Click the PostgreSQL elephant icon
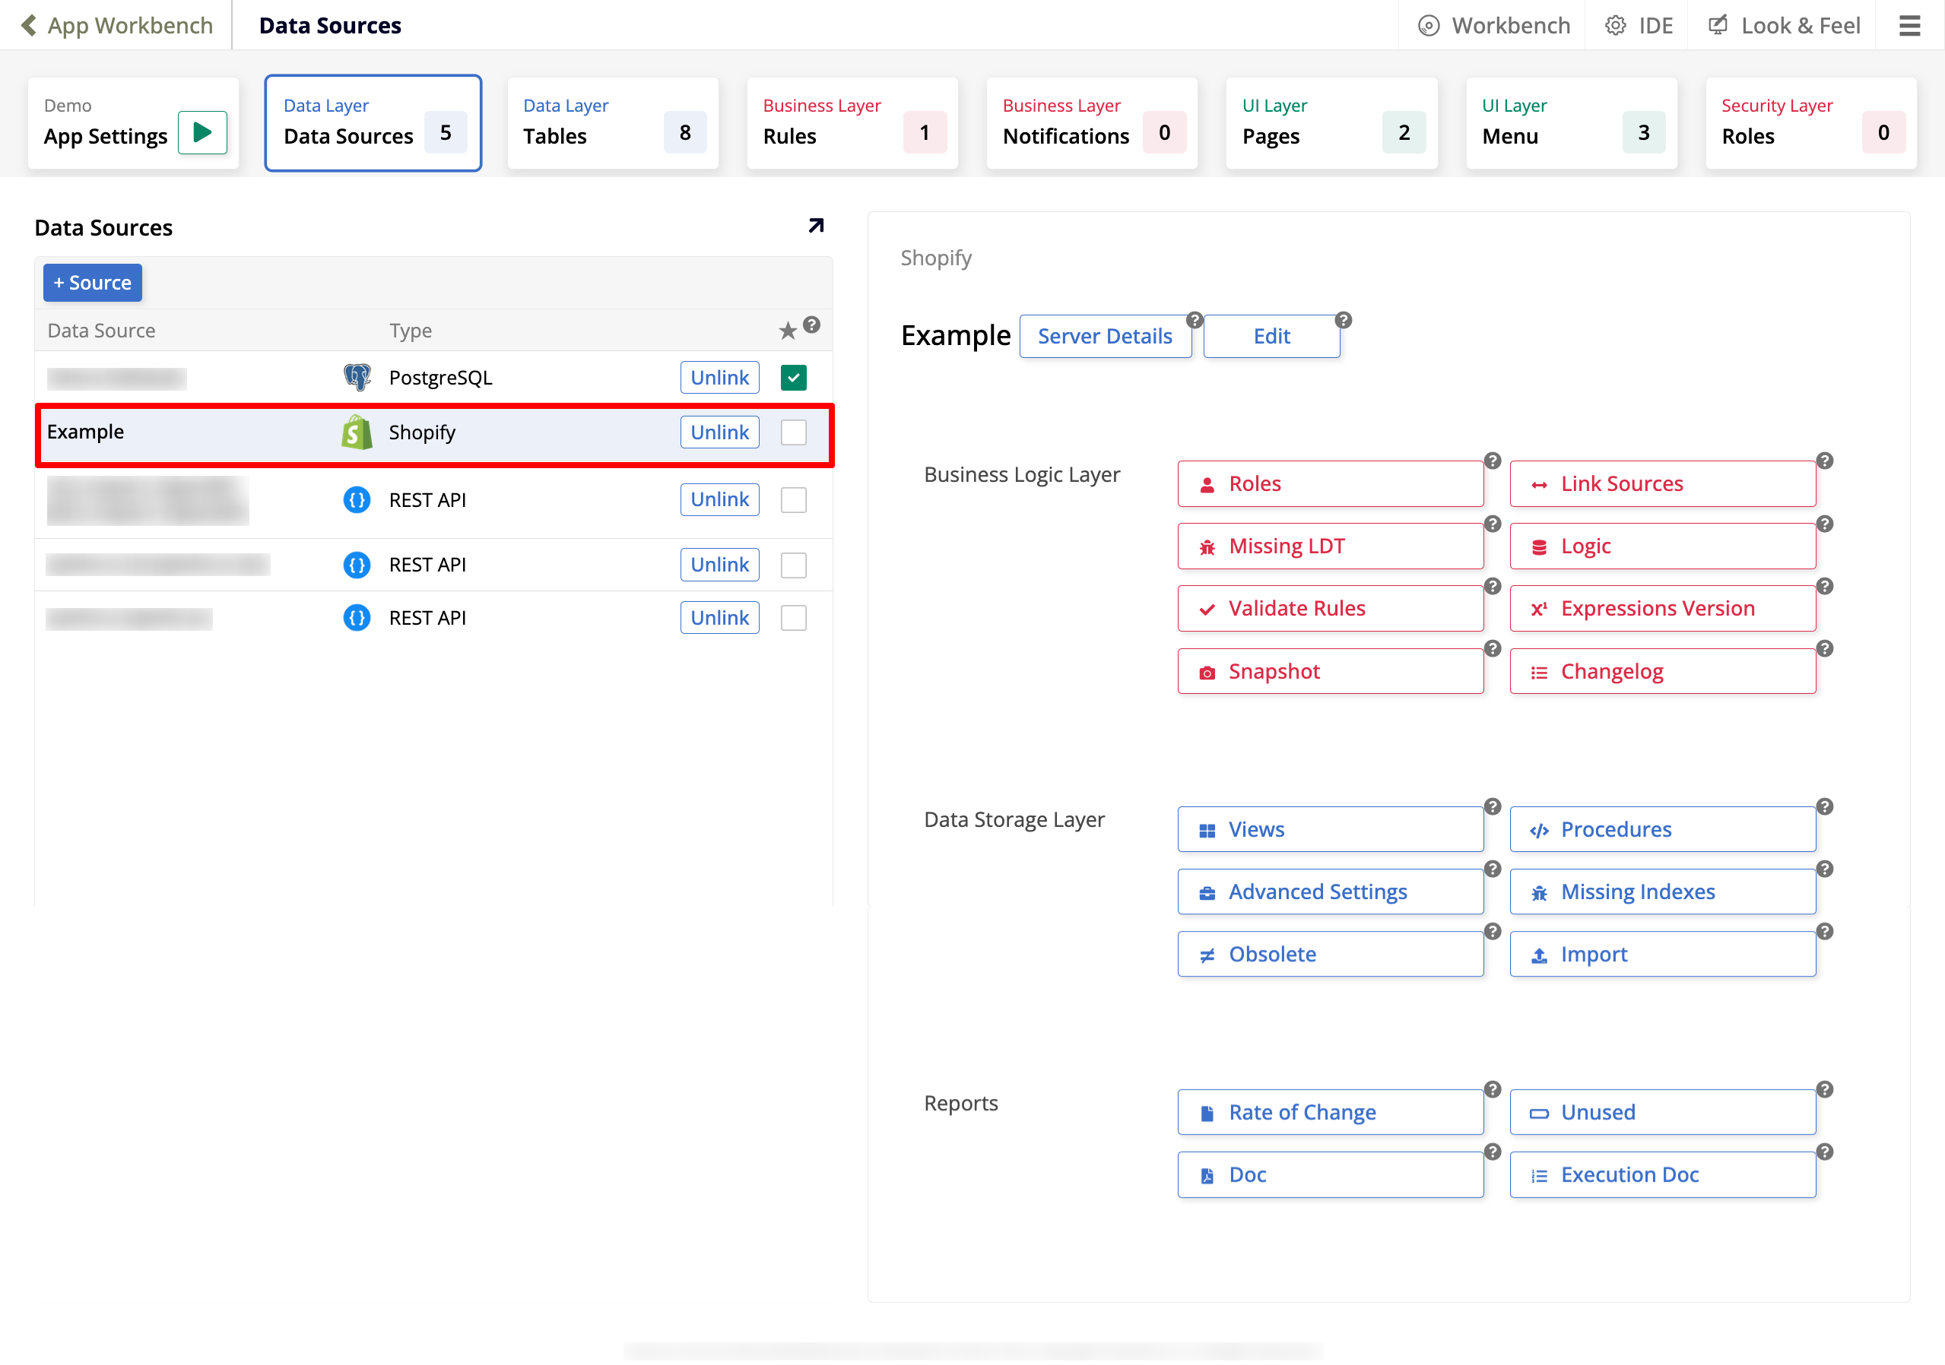The image size is (1945, 1365). [x=357, y=378]
